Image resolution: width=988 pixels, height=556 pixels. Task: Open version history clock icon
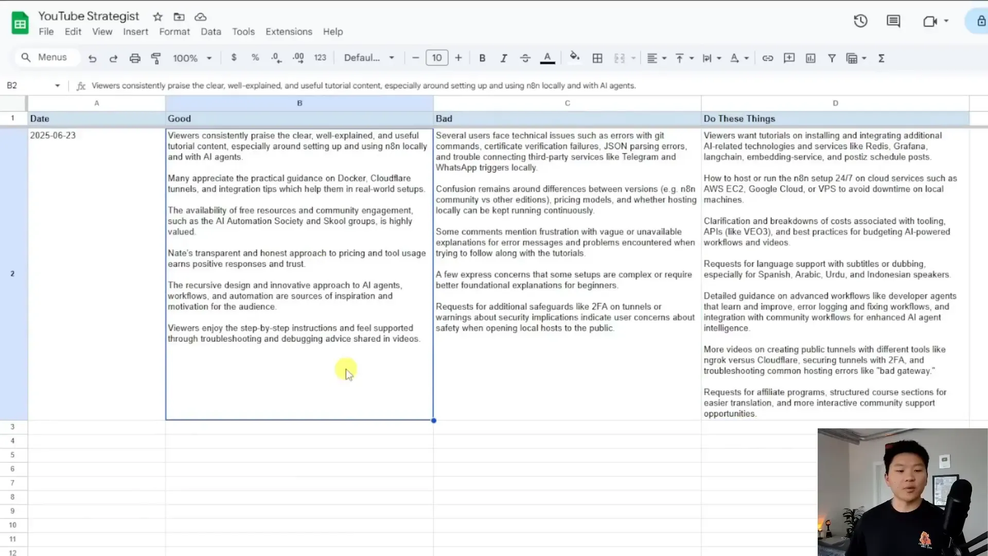coord(860,21)
